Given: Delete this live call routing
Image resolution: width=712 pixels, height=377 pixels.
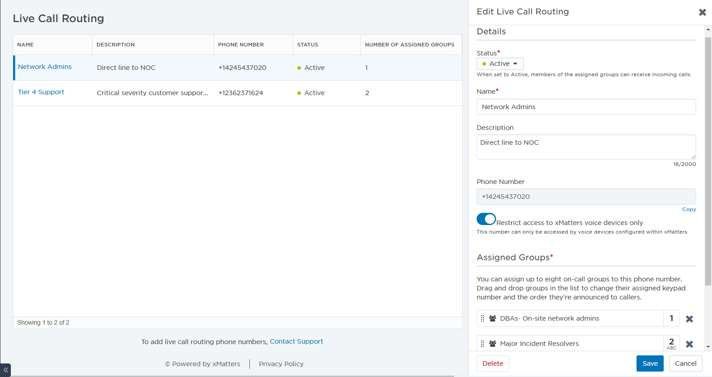Looking at the screenshot, I should 493,363.
